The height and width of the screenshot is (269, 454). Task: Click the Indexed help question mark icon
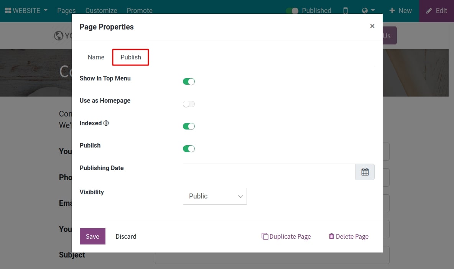coord(107,123)
